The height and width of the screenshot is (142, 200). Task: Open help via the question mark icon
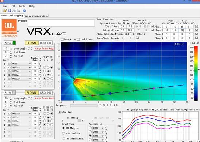tap(24, 11)
